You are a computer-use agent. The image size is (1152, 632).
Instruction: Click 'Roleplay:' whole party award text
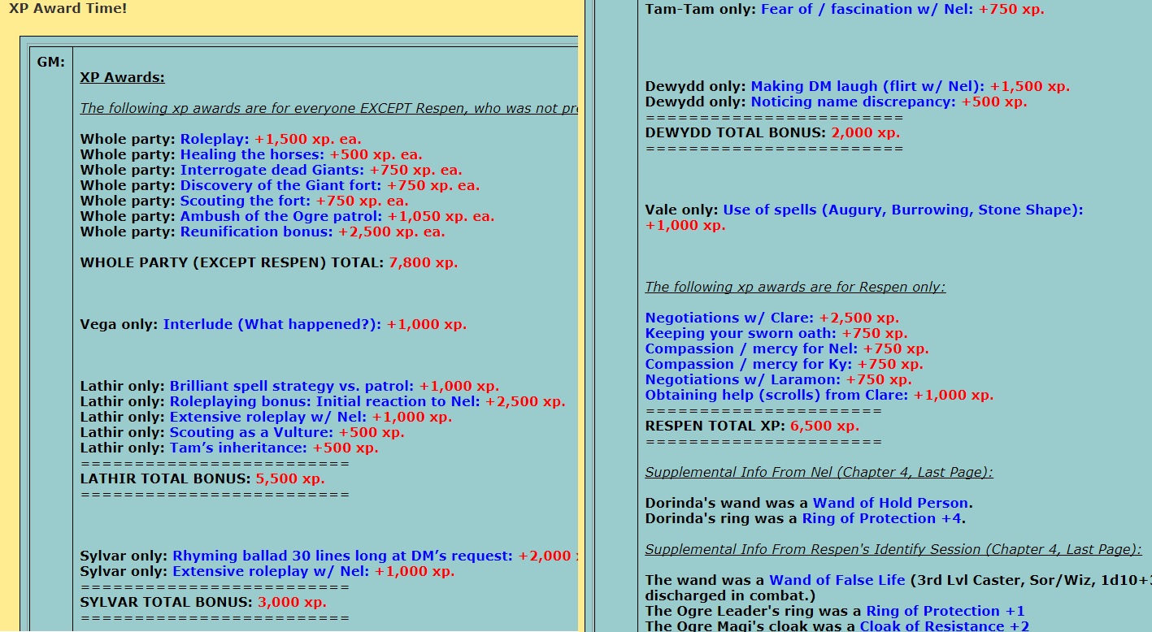point(215,140)
